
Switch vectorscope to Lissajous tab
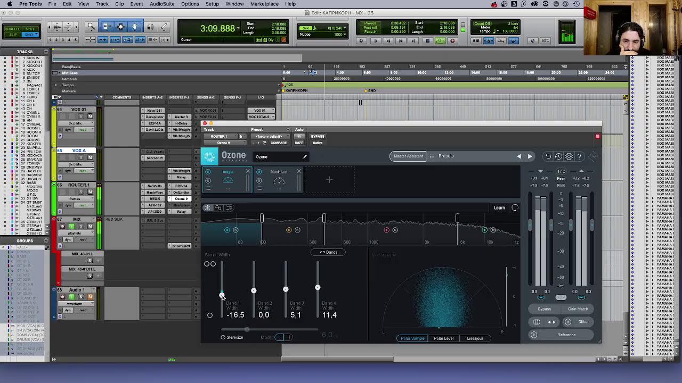(475, 338)
